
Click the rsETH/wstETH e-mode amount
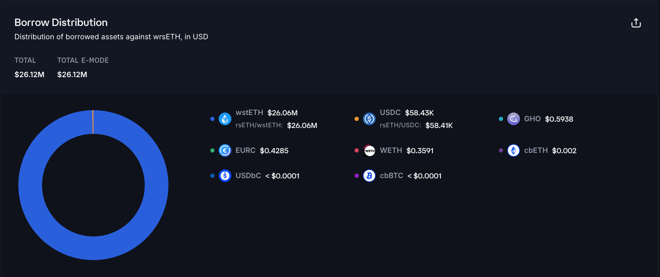point(302,126)
